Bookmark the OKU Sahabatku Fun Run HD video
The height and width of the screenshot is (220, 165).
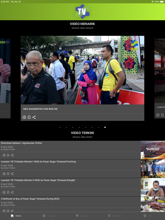click(29, 117)
